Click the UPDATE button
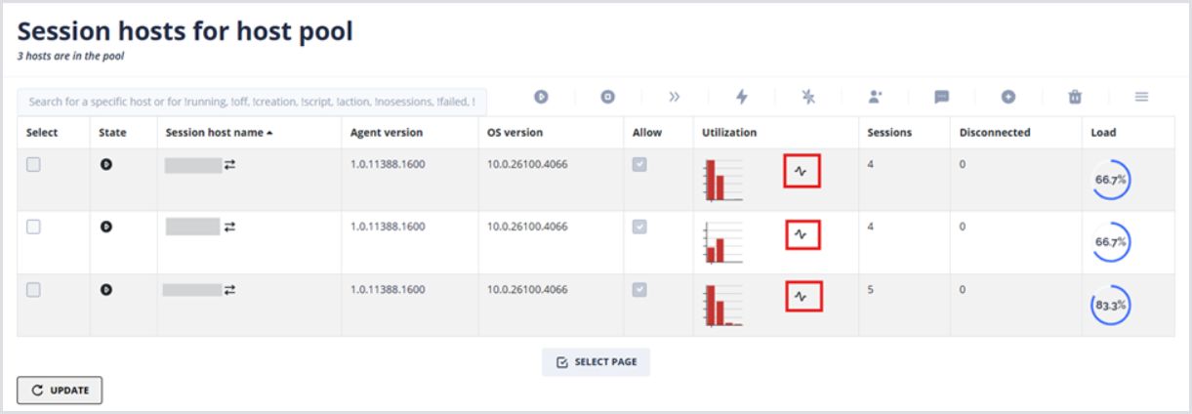Screen dimensions: 1192x414 coord(60,391)
